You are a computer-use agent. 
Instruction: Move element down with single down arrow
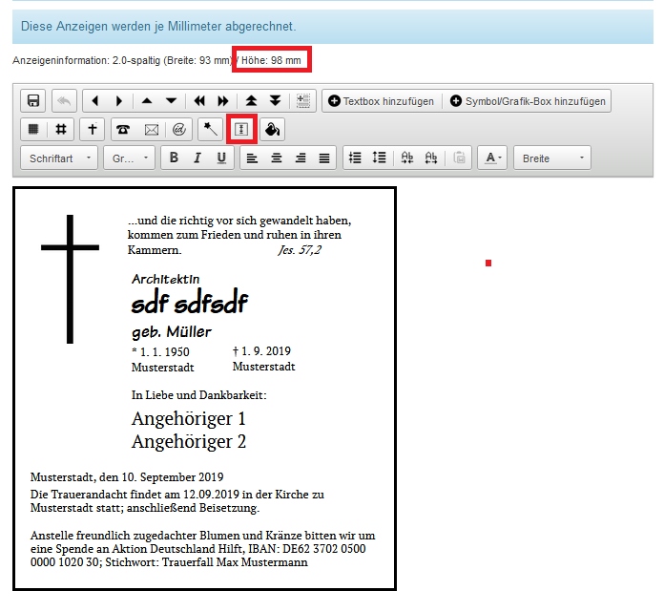point(171,101)
